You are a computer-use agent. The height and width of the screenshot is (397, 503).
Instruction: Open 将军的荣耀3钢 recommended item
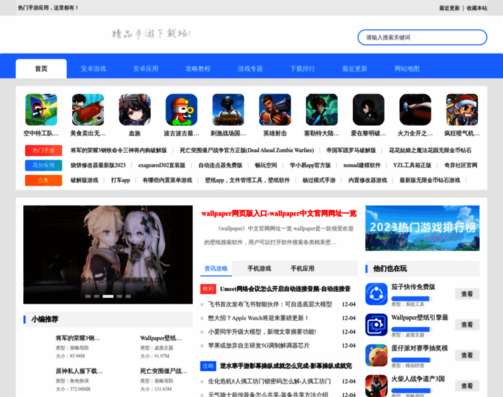(77, 338)
